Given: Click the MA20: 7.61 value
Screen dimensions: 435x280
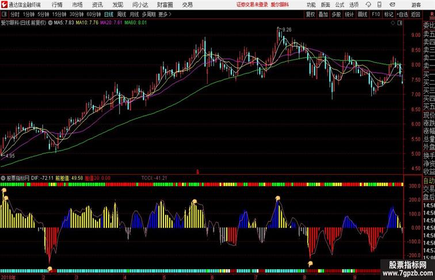Looking at the screenshot, I should tap(111, 23).
